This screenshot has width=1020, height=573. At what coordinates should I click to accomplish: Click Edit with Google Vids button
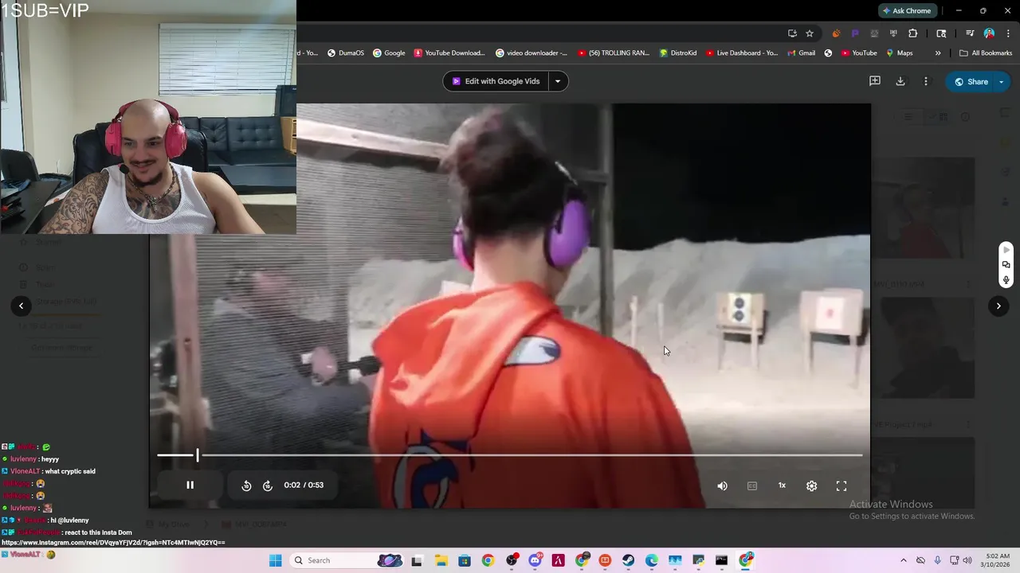[496, 81]
